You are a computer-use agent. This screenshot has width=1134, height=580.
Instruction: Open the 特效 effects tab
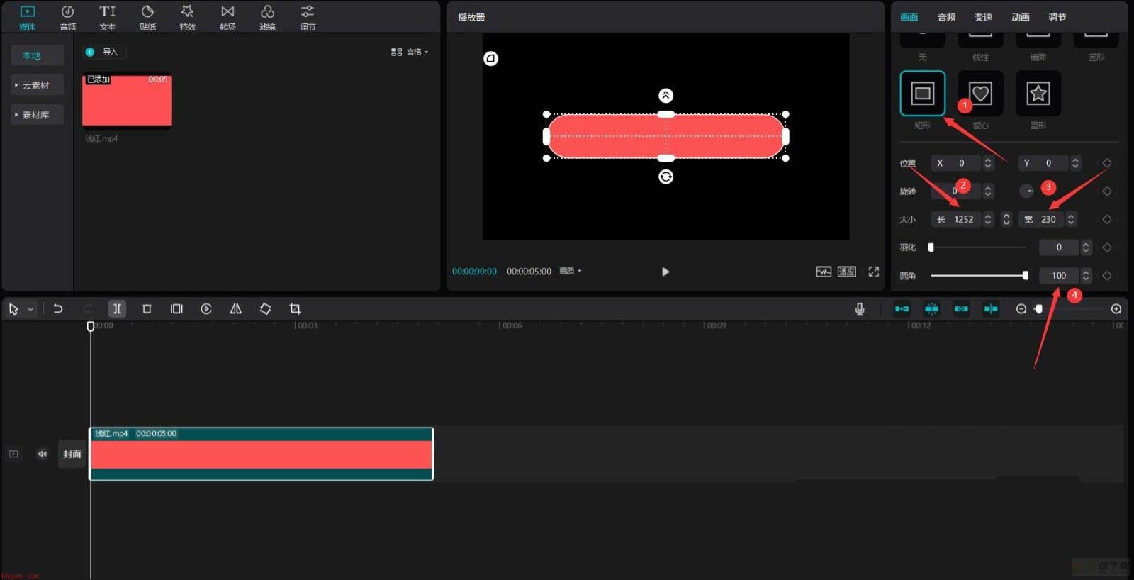pos(187,18)
